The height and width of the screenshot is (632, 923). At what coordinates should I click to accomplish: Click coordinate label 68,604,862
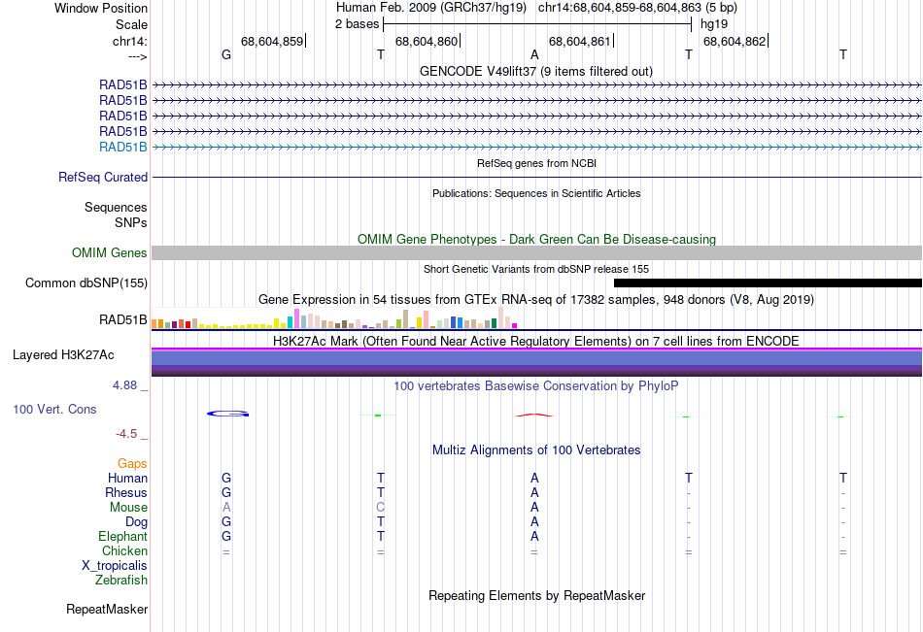pyautogui.click(x=735, y=41)
